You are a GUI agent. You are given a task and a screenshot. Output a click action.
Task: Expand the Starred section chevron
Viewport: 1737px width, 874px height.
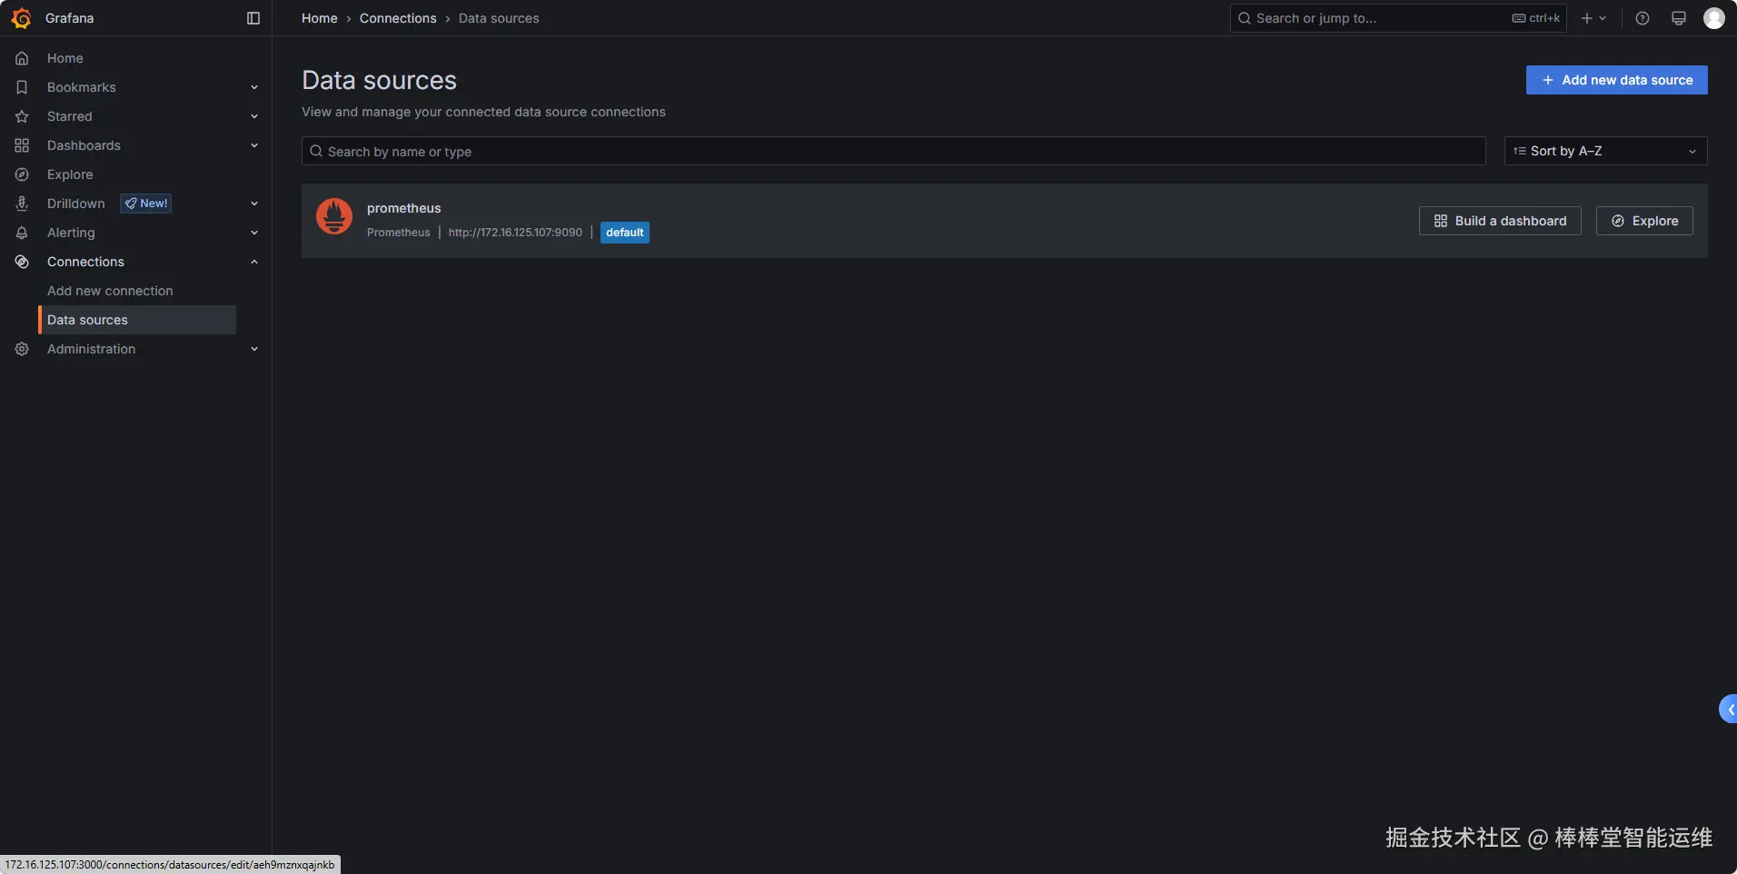254,116
